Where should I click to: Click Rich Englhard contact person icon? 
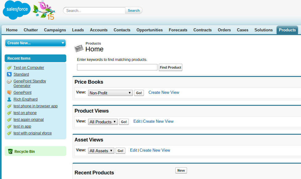tap(9, 99)
